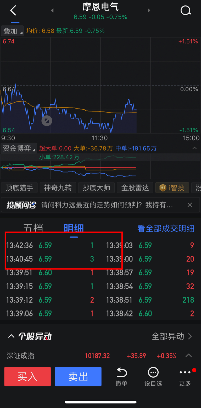Tap the 深证成指 10187.32 index row
201x408 pixels.
click(100, 356)
